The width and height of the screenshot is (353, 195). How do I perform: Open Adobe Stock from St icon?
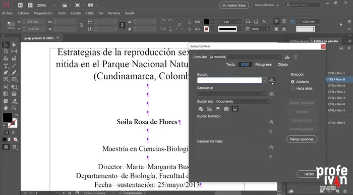(30, 5)
